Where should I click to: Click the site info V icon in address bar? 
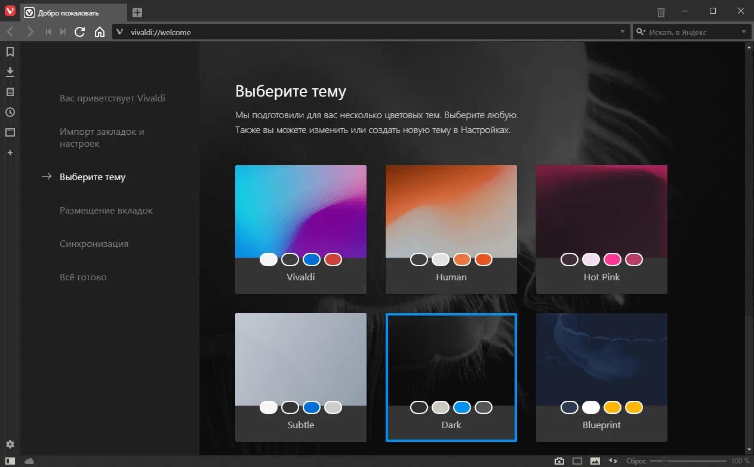pos(119,32)
